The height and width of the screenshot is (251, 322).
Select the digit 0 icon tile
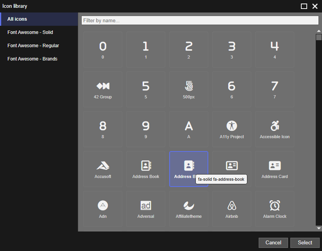pyautogui.click(x=103, y=50)
